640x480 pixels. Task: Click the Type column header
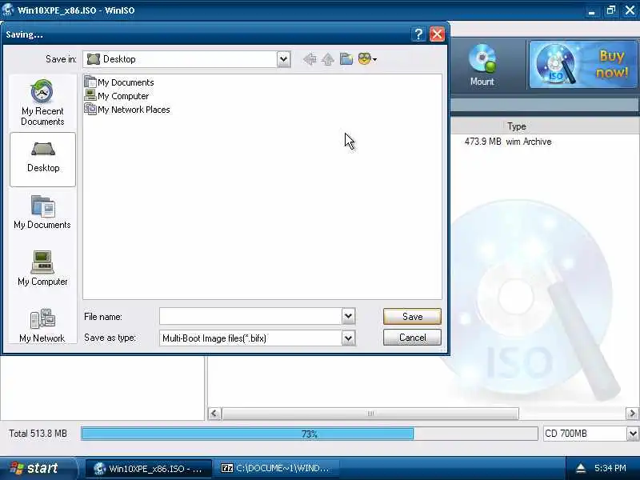pyautogui.click(x=517, y=126)
